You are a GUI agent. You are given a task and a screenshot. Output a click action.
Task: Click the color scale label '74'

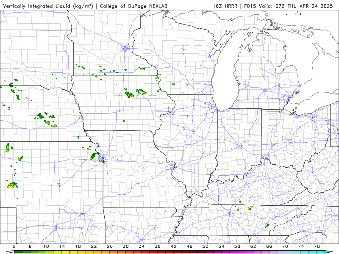click(x=301, y=246)
